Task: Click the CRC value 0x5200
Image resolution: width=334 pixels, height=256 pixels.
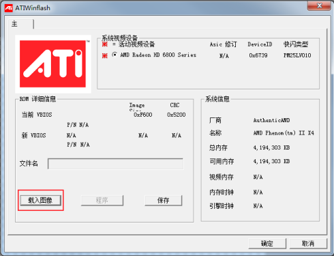Action: click(x=177, y=115)
